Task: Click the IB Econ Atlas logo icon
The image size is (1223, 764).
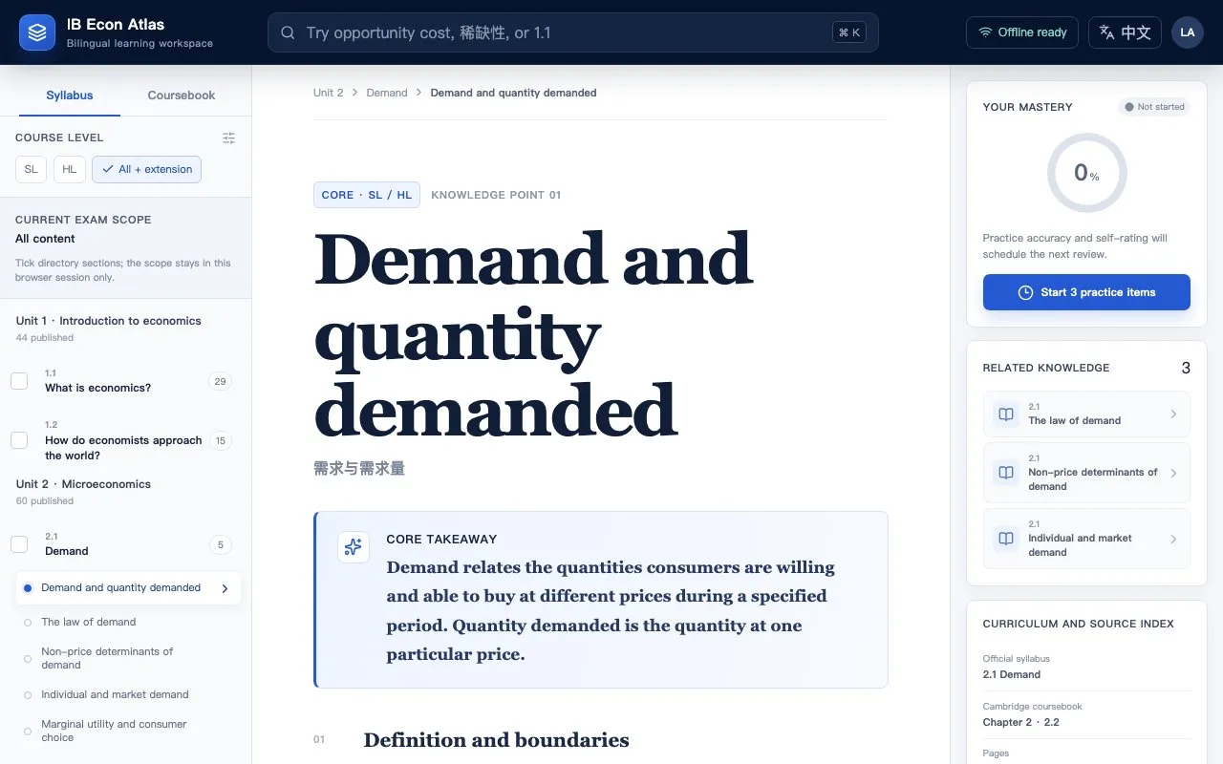Action: coord(37,32)
